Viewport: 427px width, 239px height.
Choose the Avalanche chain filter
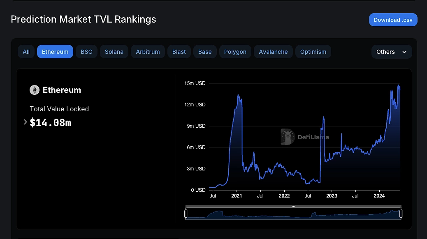tap(273, 52)
